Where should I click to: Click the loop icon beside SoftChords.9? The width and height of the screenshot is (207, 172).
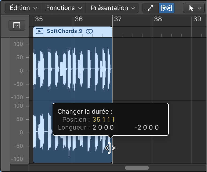tap(89, 31)
